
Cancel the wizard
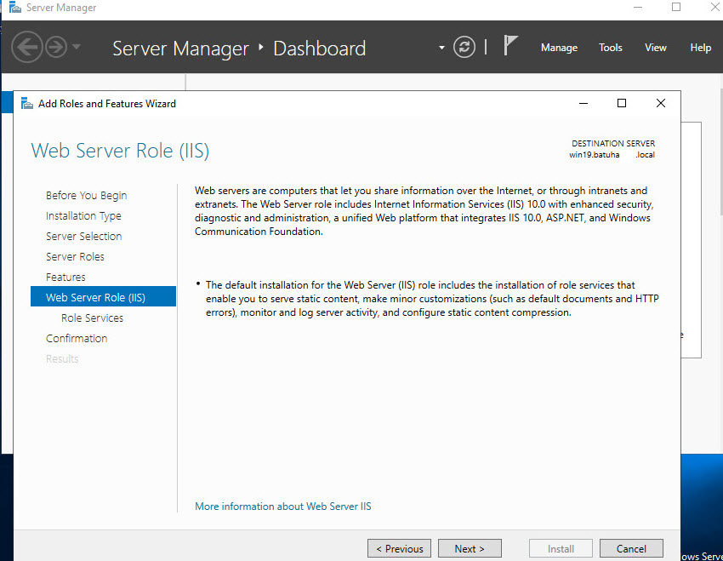pyautogui.click(x=630, y=549)
